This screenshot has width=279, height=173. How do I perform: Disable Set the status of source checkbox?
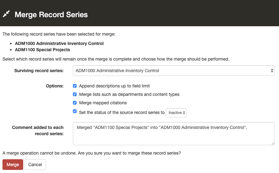75,111
